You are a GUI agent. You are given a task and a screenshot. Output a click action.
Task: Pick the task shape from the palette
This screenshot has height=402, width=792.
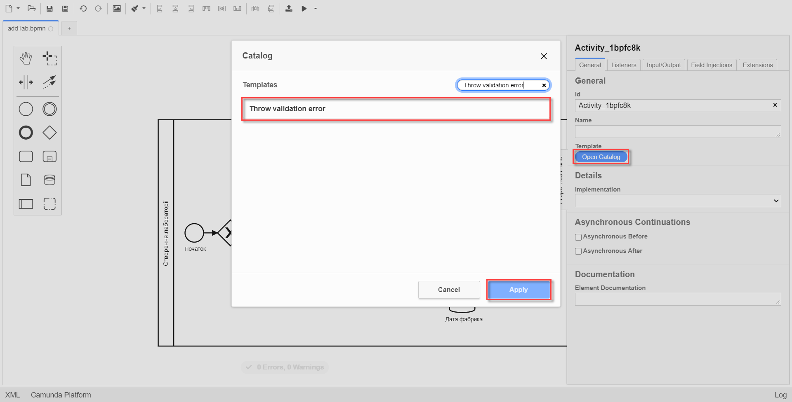tap(26, 157)
